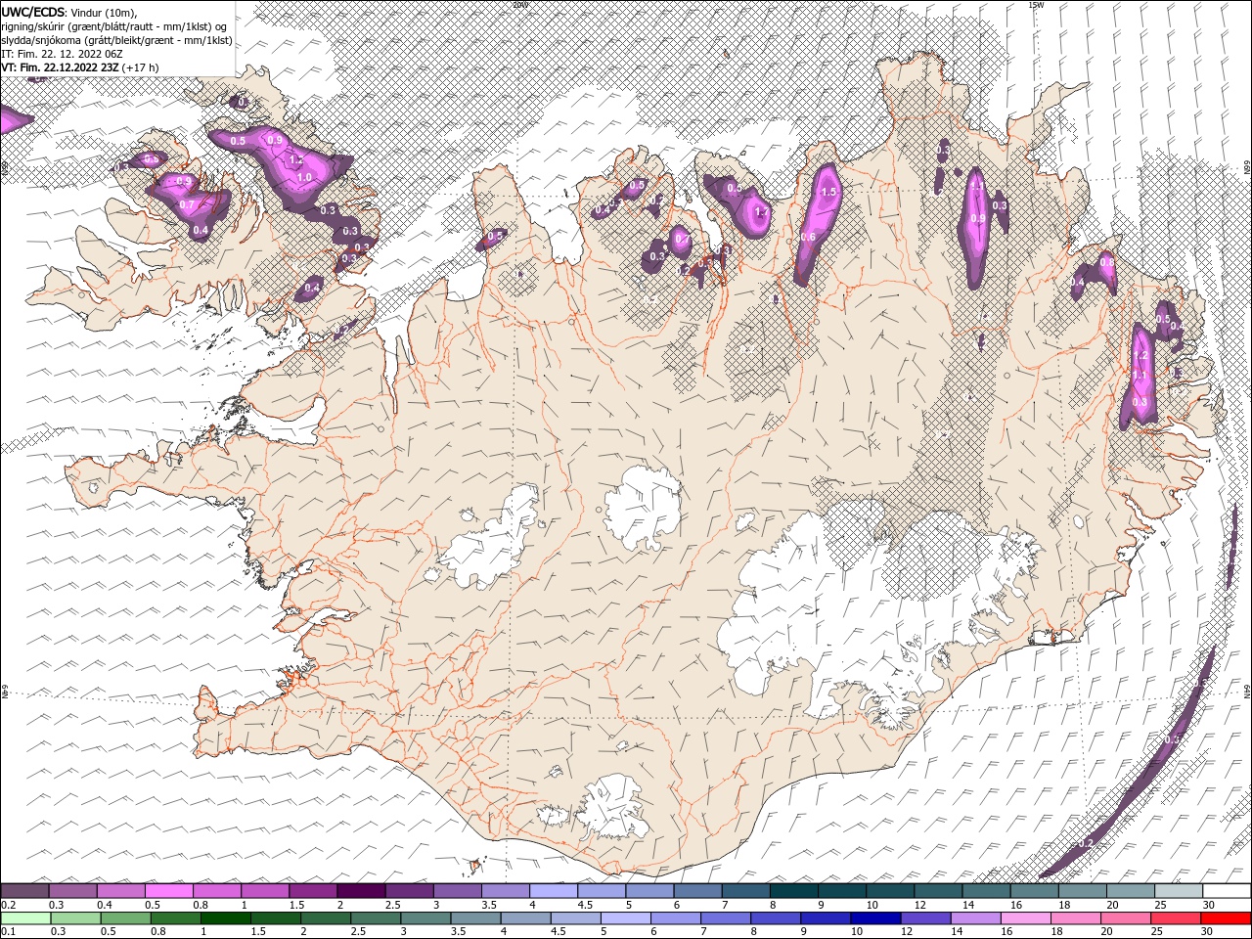Pick the palest green lower swatch starting at 0.1
Screen dimensions: 1252x939
pyautogui.click(x=25, y=917)
